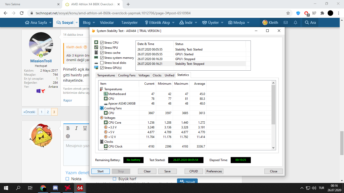The image size is (344, 193).
Task: Click the Önceki pagination button
Action: (x=29, y=112)
